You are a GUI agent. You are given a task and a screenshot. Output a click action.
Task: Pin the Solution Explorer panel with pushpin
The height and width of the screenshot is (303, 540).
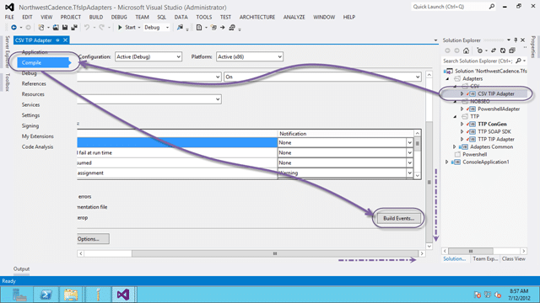(516, 40)
